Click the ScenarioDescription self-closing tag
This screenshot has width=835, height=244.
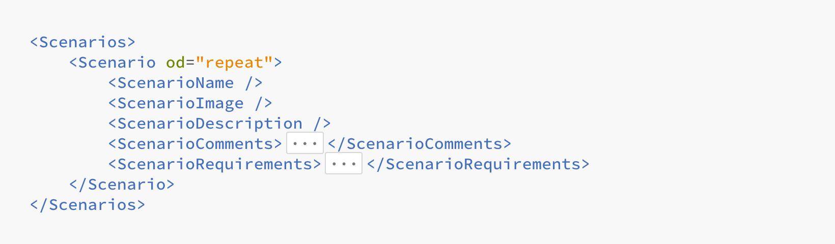coord(219,123)
